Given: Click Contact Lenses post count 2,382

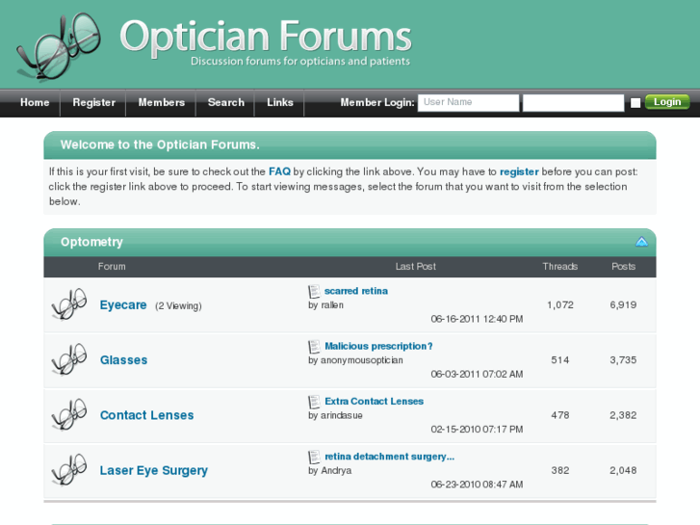Looking at the screenshot, I should (x=623, y=415).
